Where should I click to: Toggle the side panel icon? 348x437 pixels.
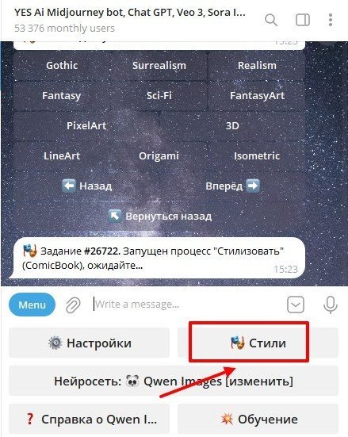(x=303, y=20)
